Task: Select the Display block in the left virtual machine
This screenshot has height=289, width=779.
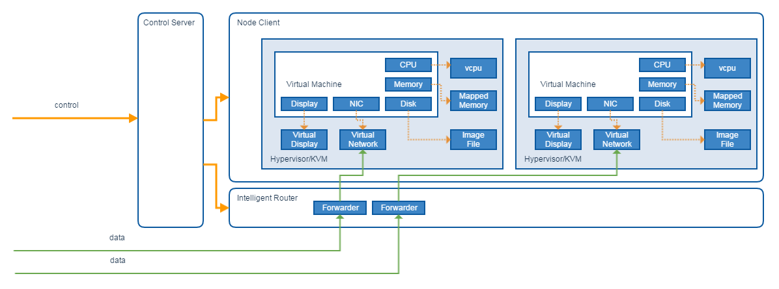Action: [305, 104]
